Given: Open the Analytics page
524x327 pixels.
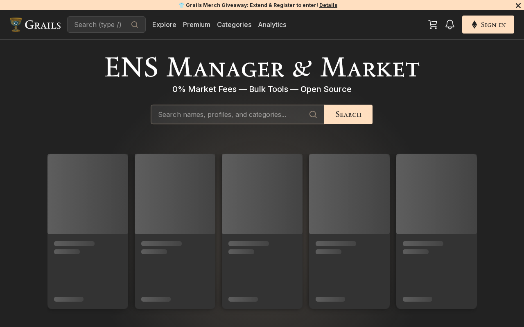Looking at the screenshot, I should coord(272,25).
